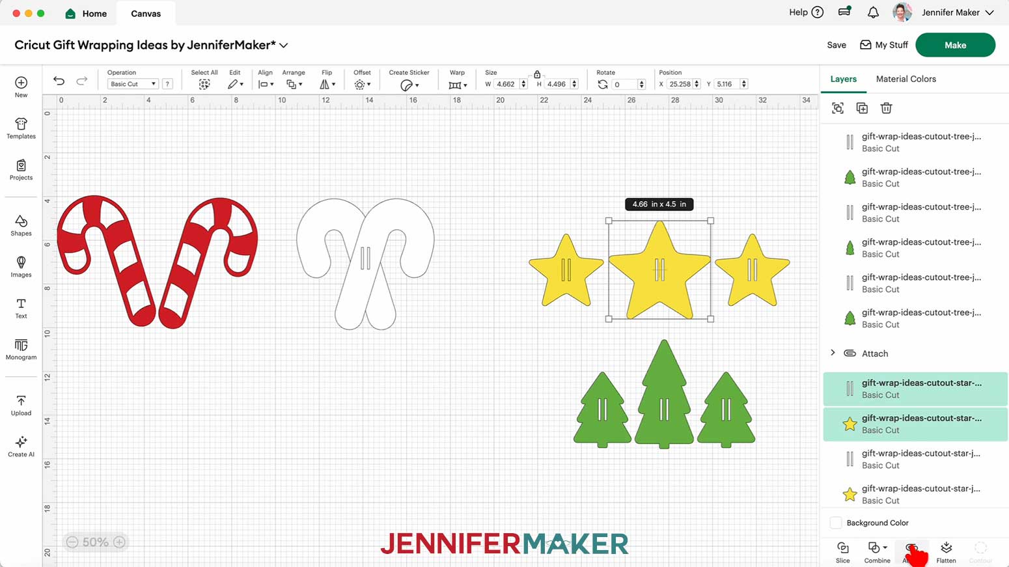Open My Stuff

[x=884, y=45]
